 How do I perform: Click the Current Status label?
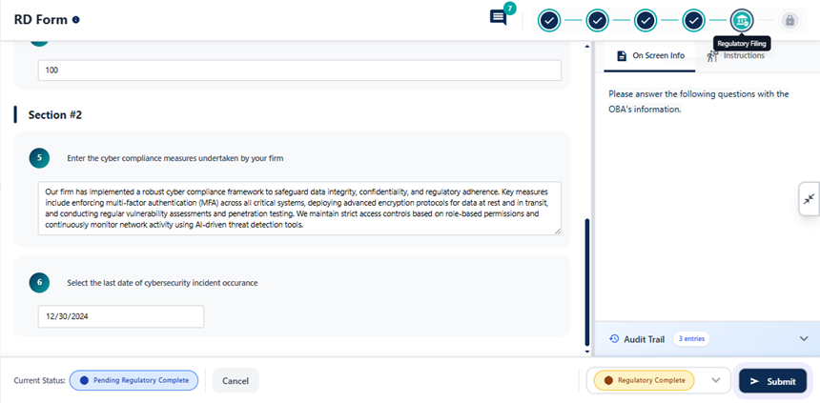[40, 380]
